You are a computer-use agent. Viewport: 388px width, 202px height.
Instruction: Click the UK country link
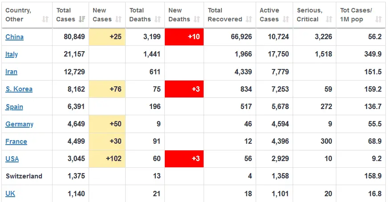coord(10,194)
